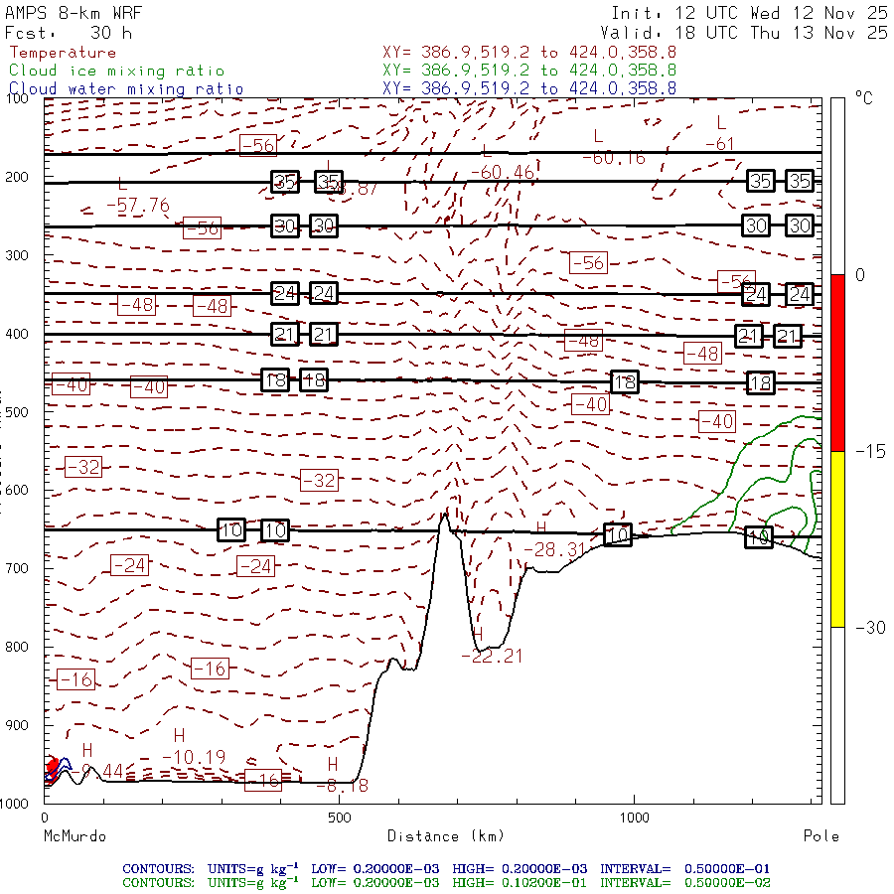Click the "-10.19" high temperature value

coord(194,757)
